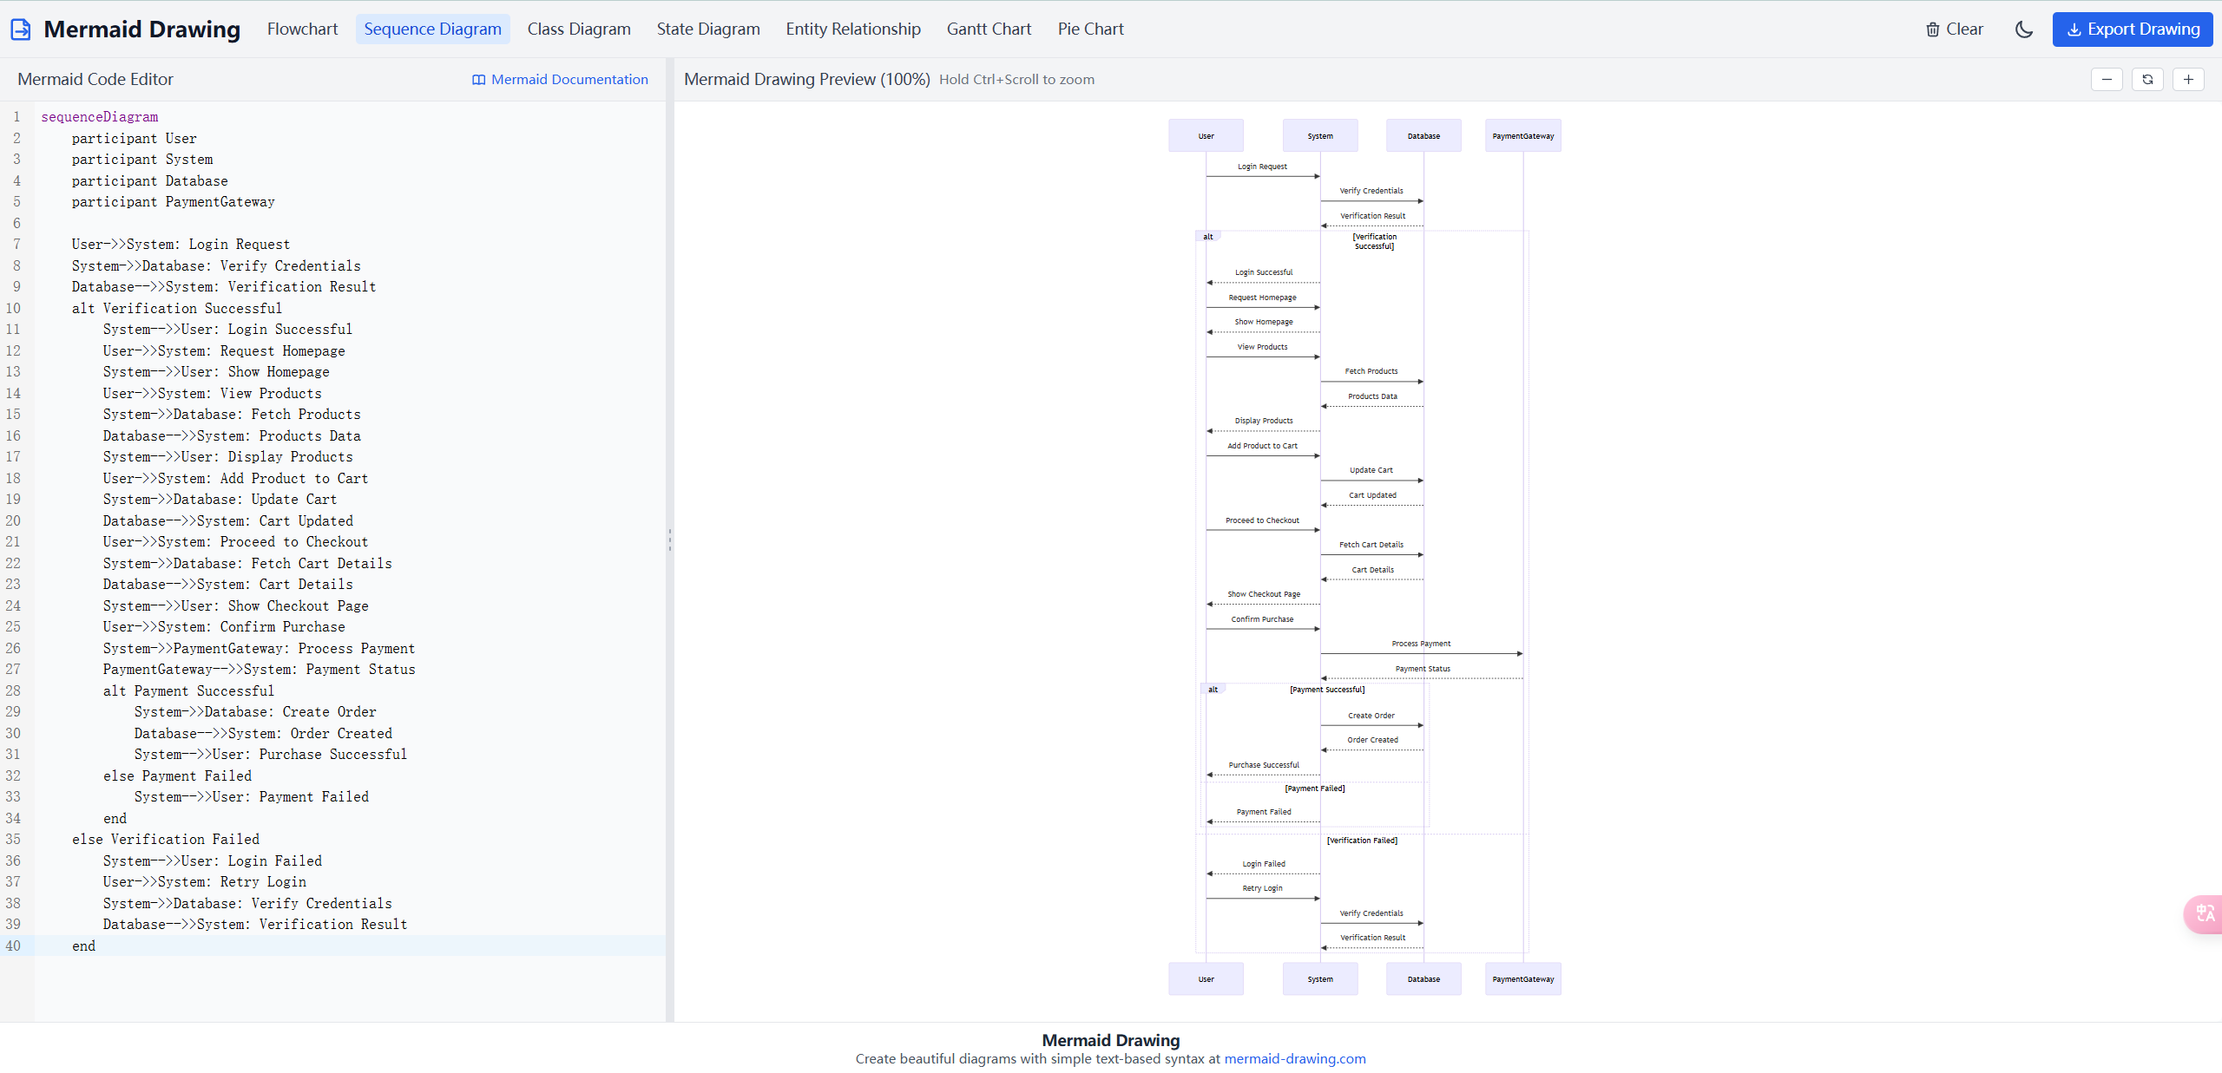The height and width of the screenshot is (1073, 2222).
Task: Open Entity Relationship tab
Action: 853,29
